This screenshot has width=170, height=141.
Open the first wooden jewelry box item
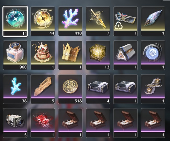coord(70,123)
